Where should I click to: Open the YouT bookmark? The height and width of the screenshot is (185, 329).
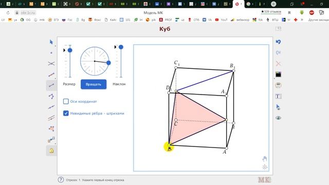point(221,20)
